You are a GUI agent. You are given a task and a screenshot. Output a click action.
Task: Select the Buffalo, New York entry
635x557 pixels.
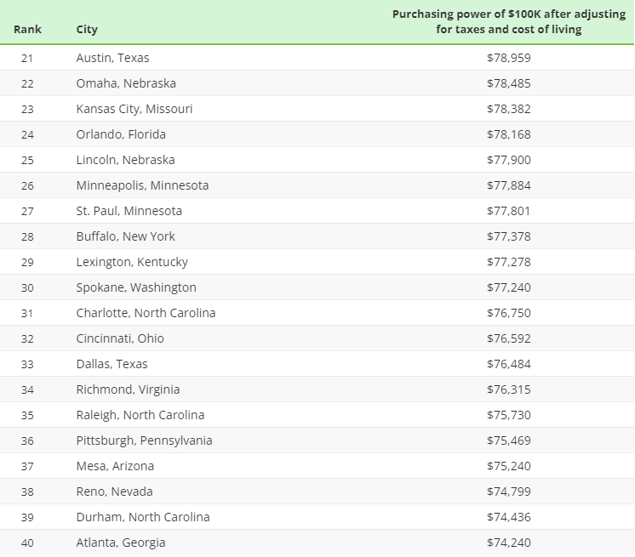[125, 236]
